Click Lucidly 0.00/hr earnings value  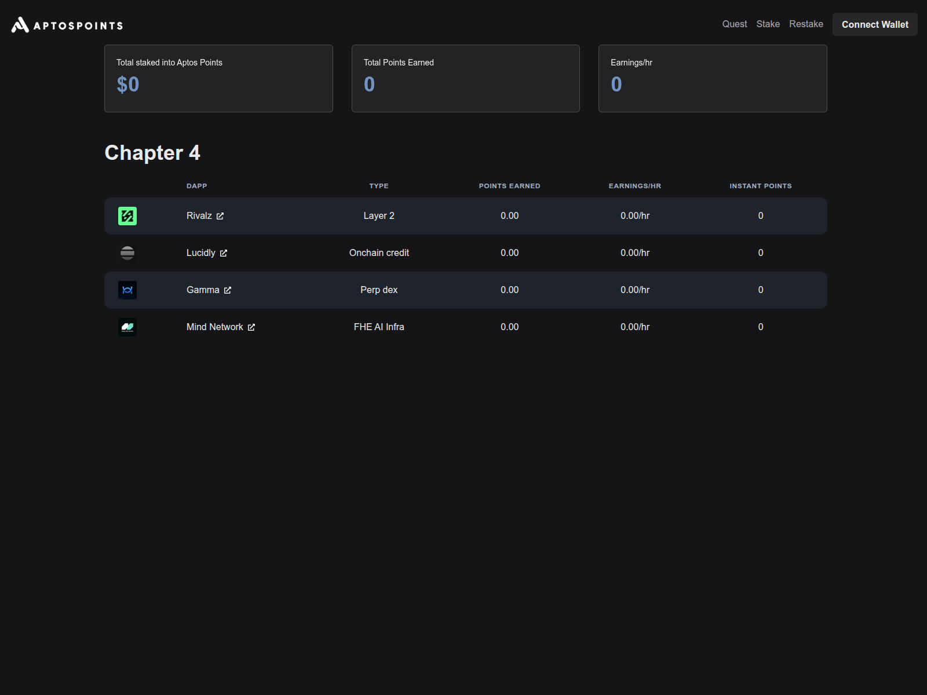click(x=635, y=253)
